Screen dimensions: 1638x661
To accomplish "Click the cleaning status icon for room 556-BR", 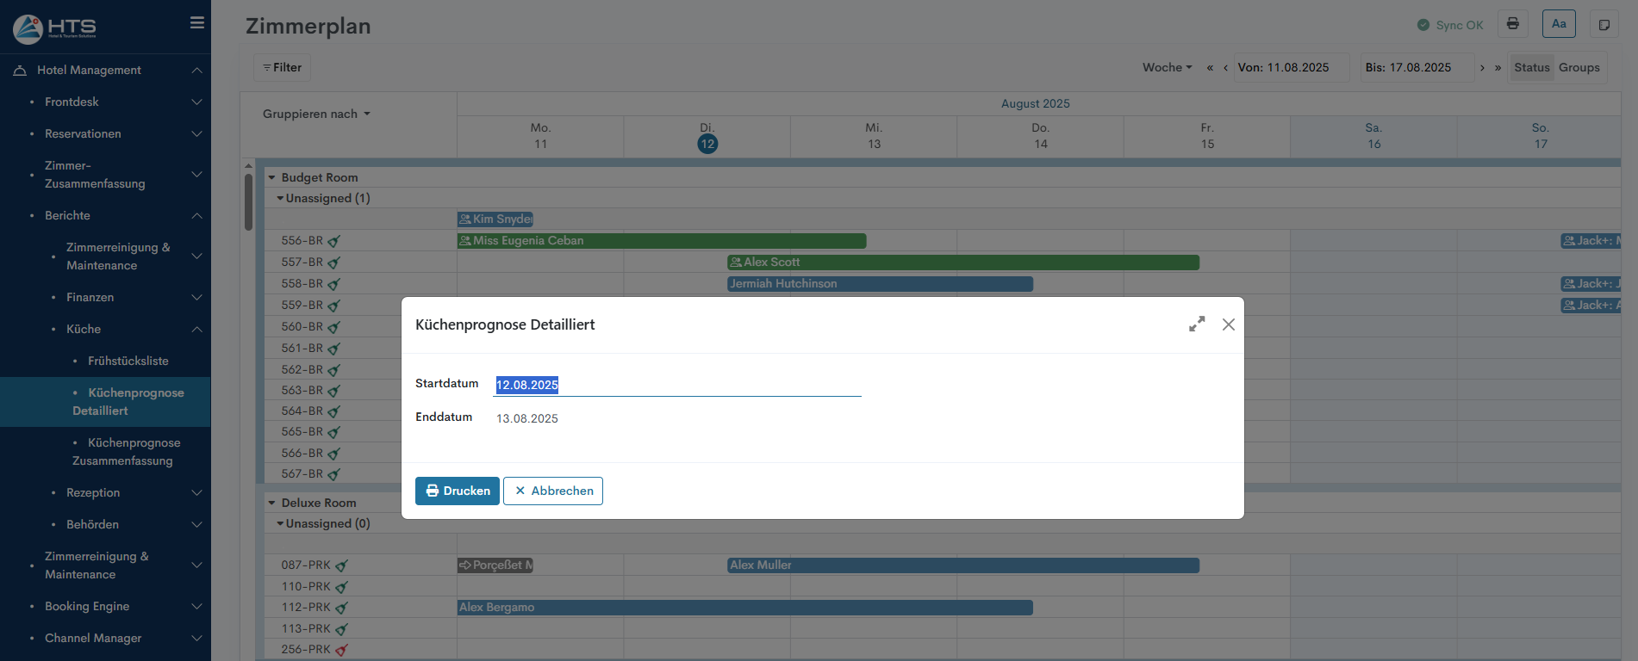I will [334, 242].
